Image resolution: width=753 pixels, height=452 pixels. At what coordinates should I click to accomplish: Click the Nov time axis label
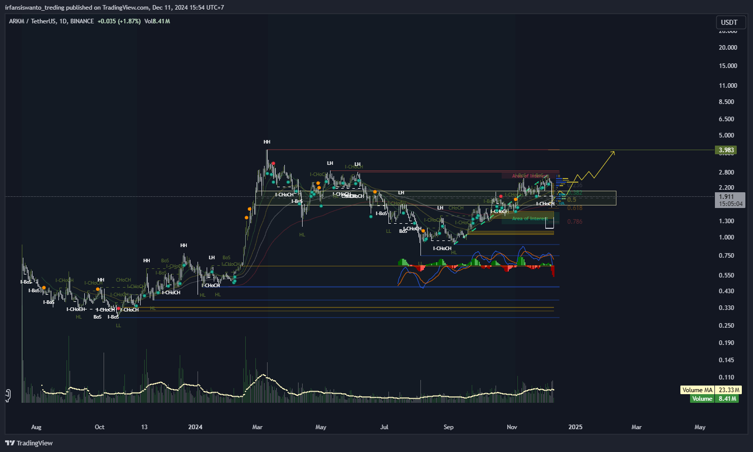pyautogui.click(x=512, y=427)
